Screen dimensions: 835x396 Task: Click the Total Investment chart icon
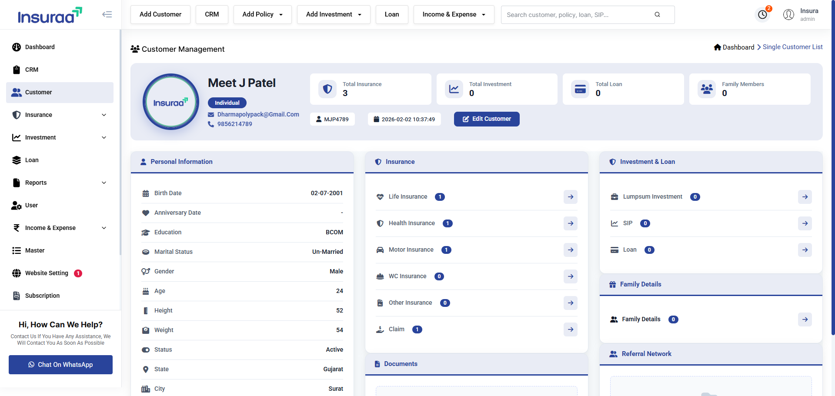point(454,89)
